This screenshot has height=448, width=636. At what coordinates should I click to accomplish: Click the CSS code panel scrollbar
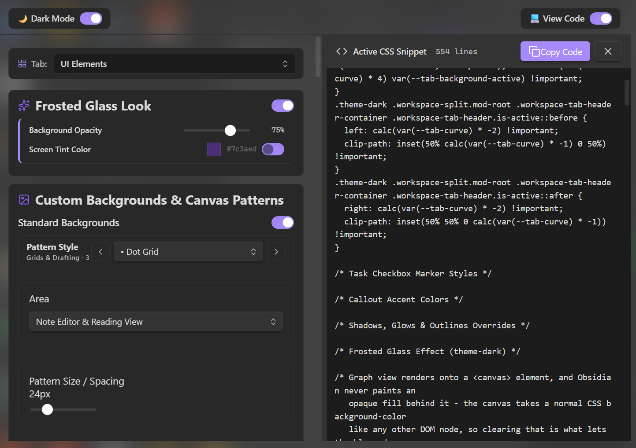click(627, 92)
